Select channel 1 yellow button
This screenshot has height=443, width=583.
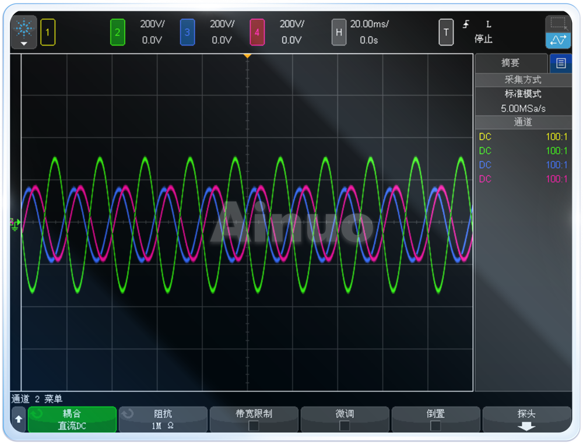(48, 32)
